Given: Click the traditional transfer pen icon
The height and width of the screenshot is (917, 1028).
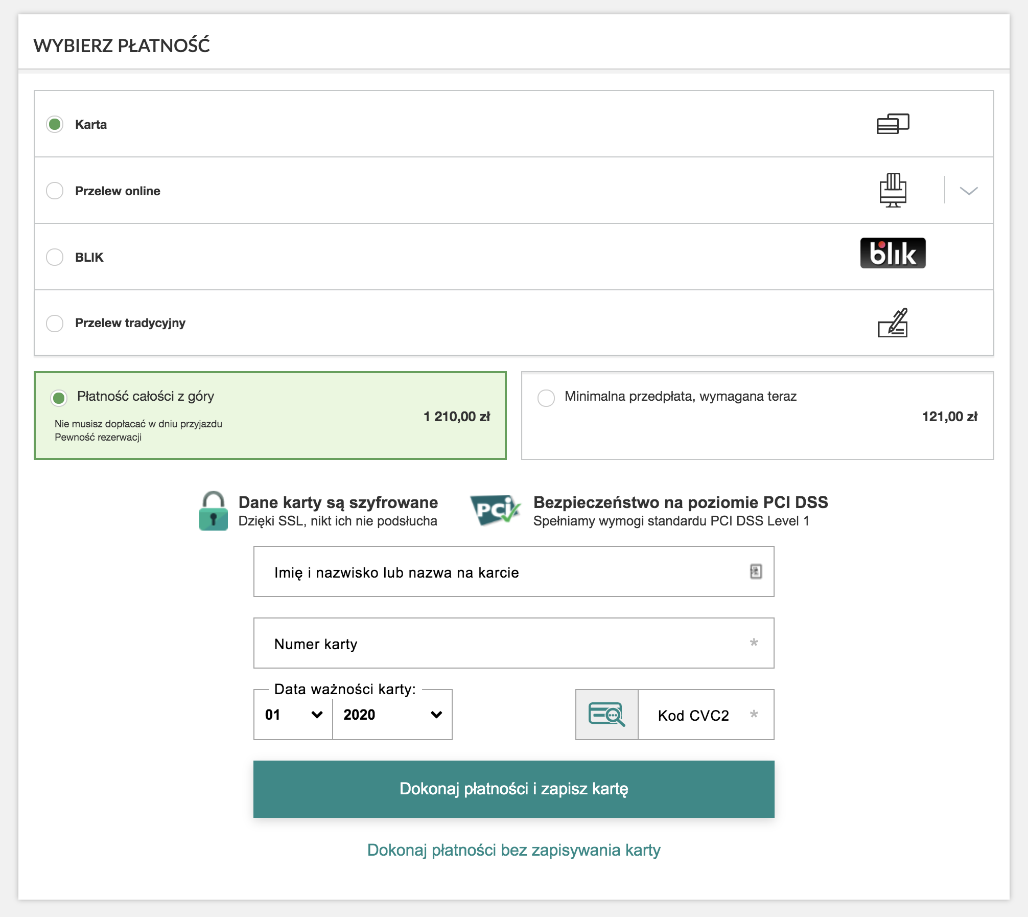Looking at the screenshot, I should pos(893,323).
